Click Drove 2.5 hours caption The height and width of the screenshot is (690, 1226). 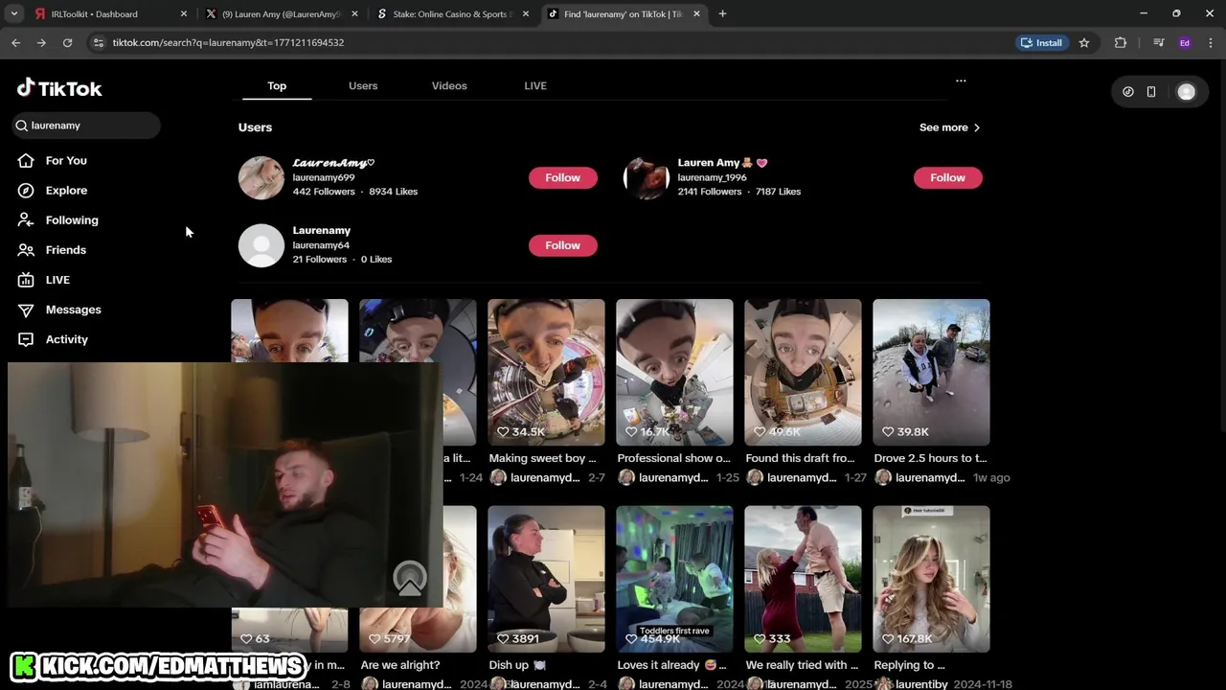930,458
